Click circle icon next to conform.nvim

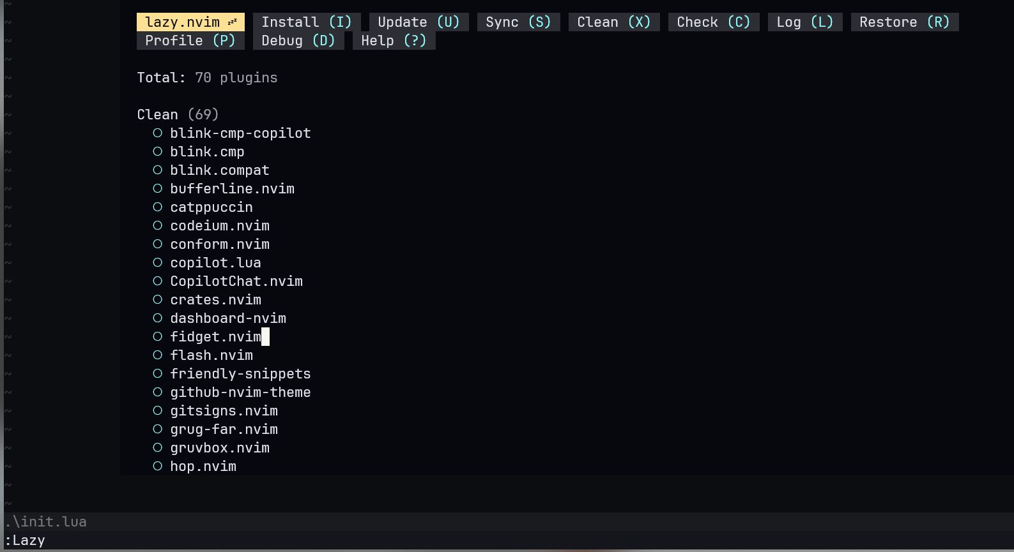point(158,244)
